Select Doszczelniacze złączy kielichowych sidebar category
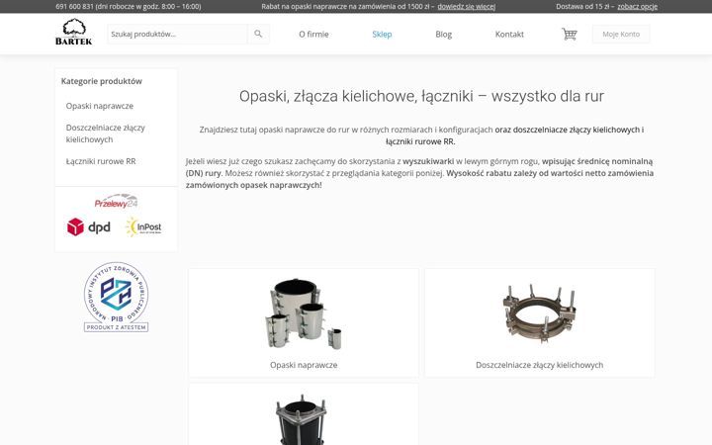This screenshot has height=445, width=712. point(106,133)
